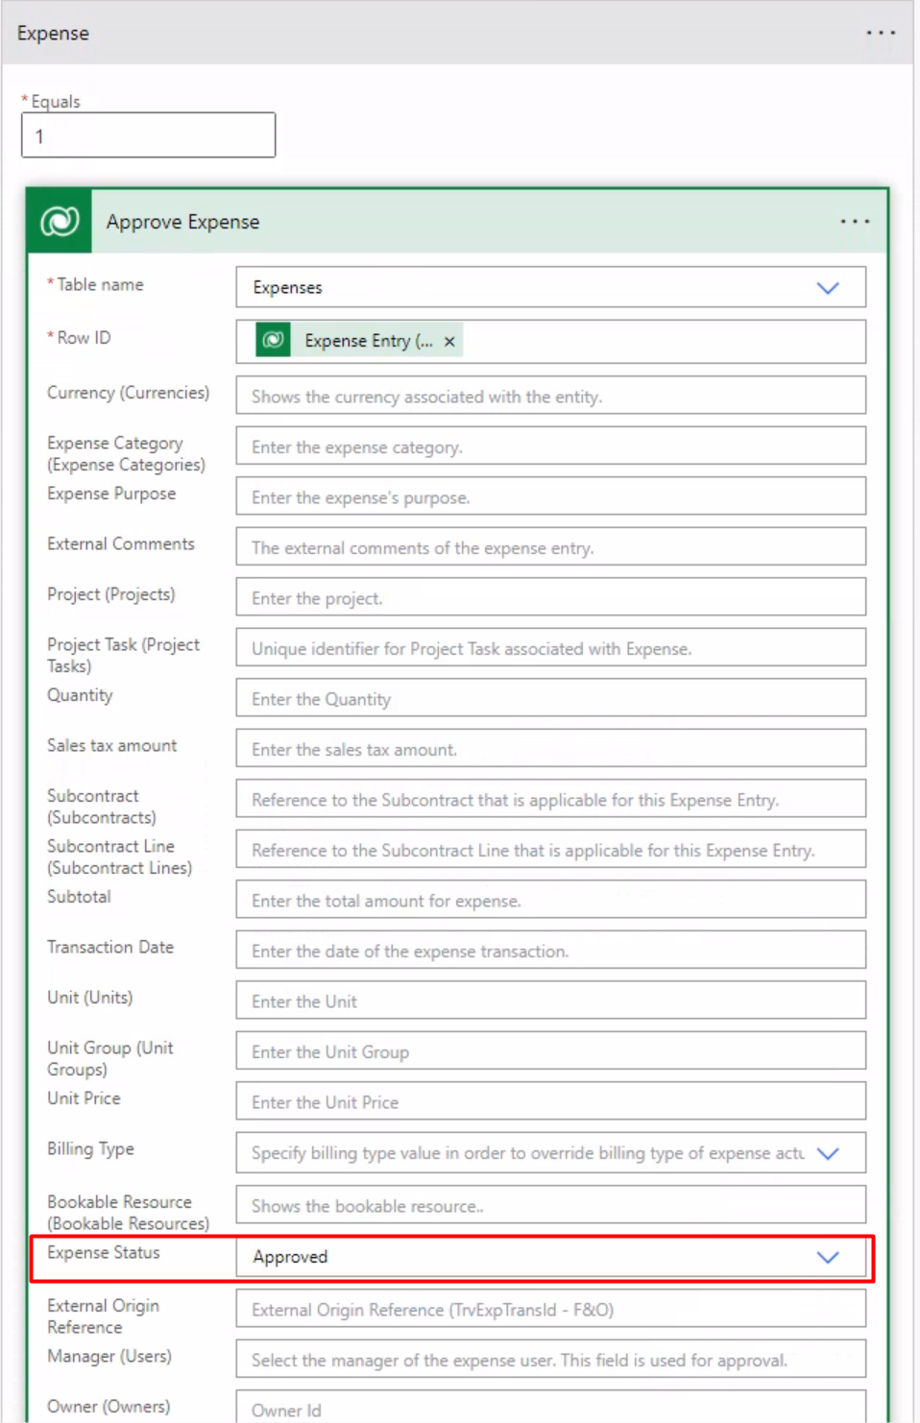Click the Equals input field with value 1
The image size is (920, 1423).
[149, 135]
